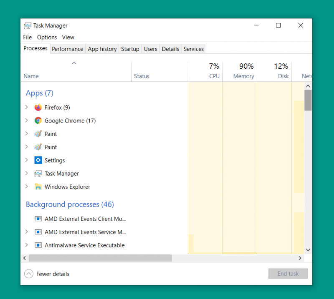Click the horizontal scroll right arrow

click(x=300, y=258)
